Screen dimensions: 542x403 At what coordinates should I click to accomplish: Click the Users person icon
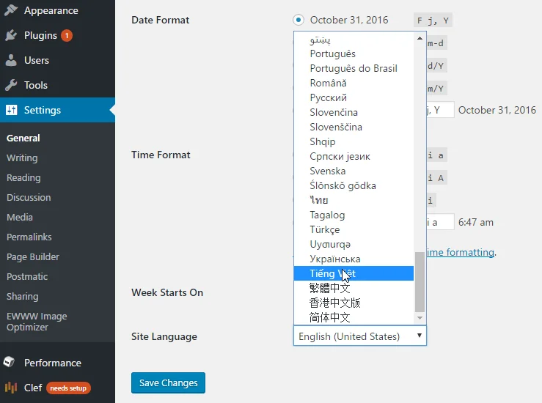pyautogui.click(x=11, y=60)
